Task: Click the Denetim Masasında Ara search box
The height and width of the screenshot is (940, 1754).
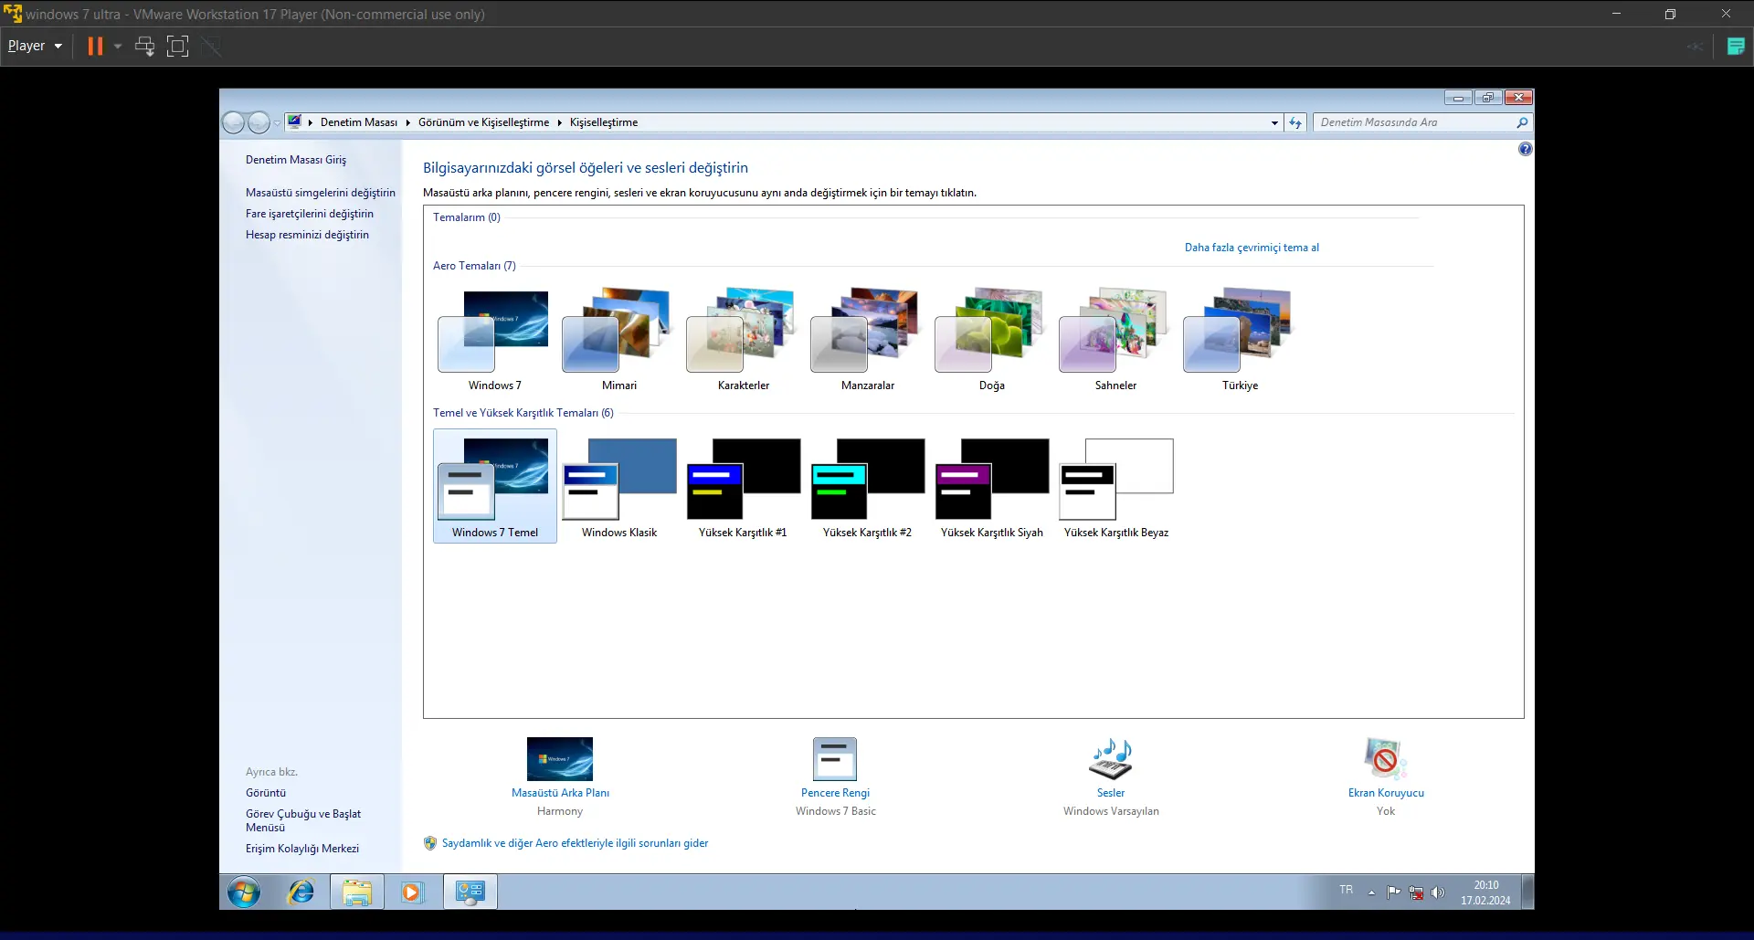Action: point(1414,122)
